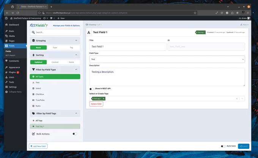This screenshot has width=258, height=158.
Task: Clear all selected tags
Action: 237,99
